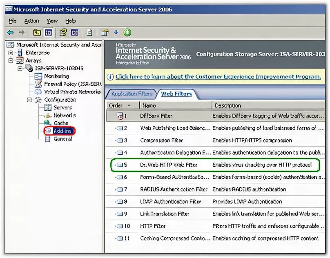Select the Add-ins tree item
This screenshot has width=330, height=258.
tap(62, 131)
